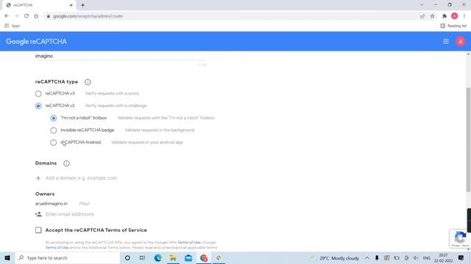Image resolution: width=471 pixels, height=264 pixels.
Task: Share this page icon in address bar
Action: [422, 16]
